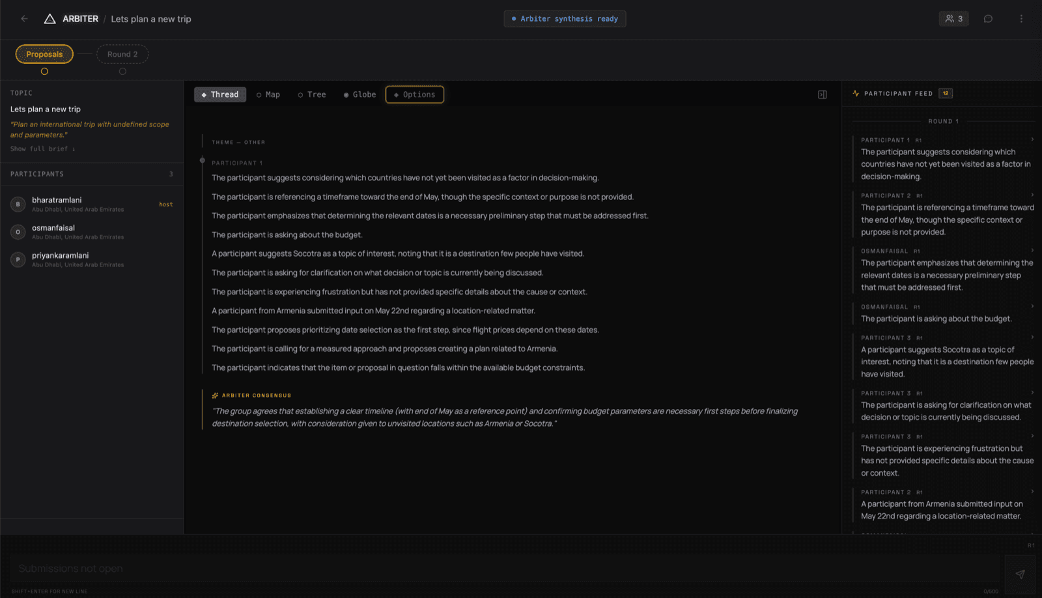Click the participant feed activity icon
Screen dimensions: 1042x598
[856, 93]
